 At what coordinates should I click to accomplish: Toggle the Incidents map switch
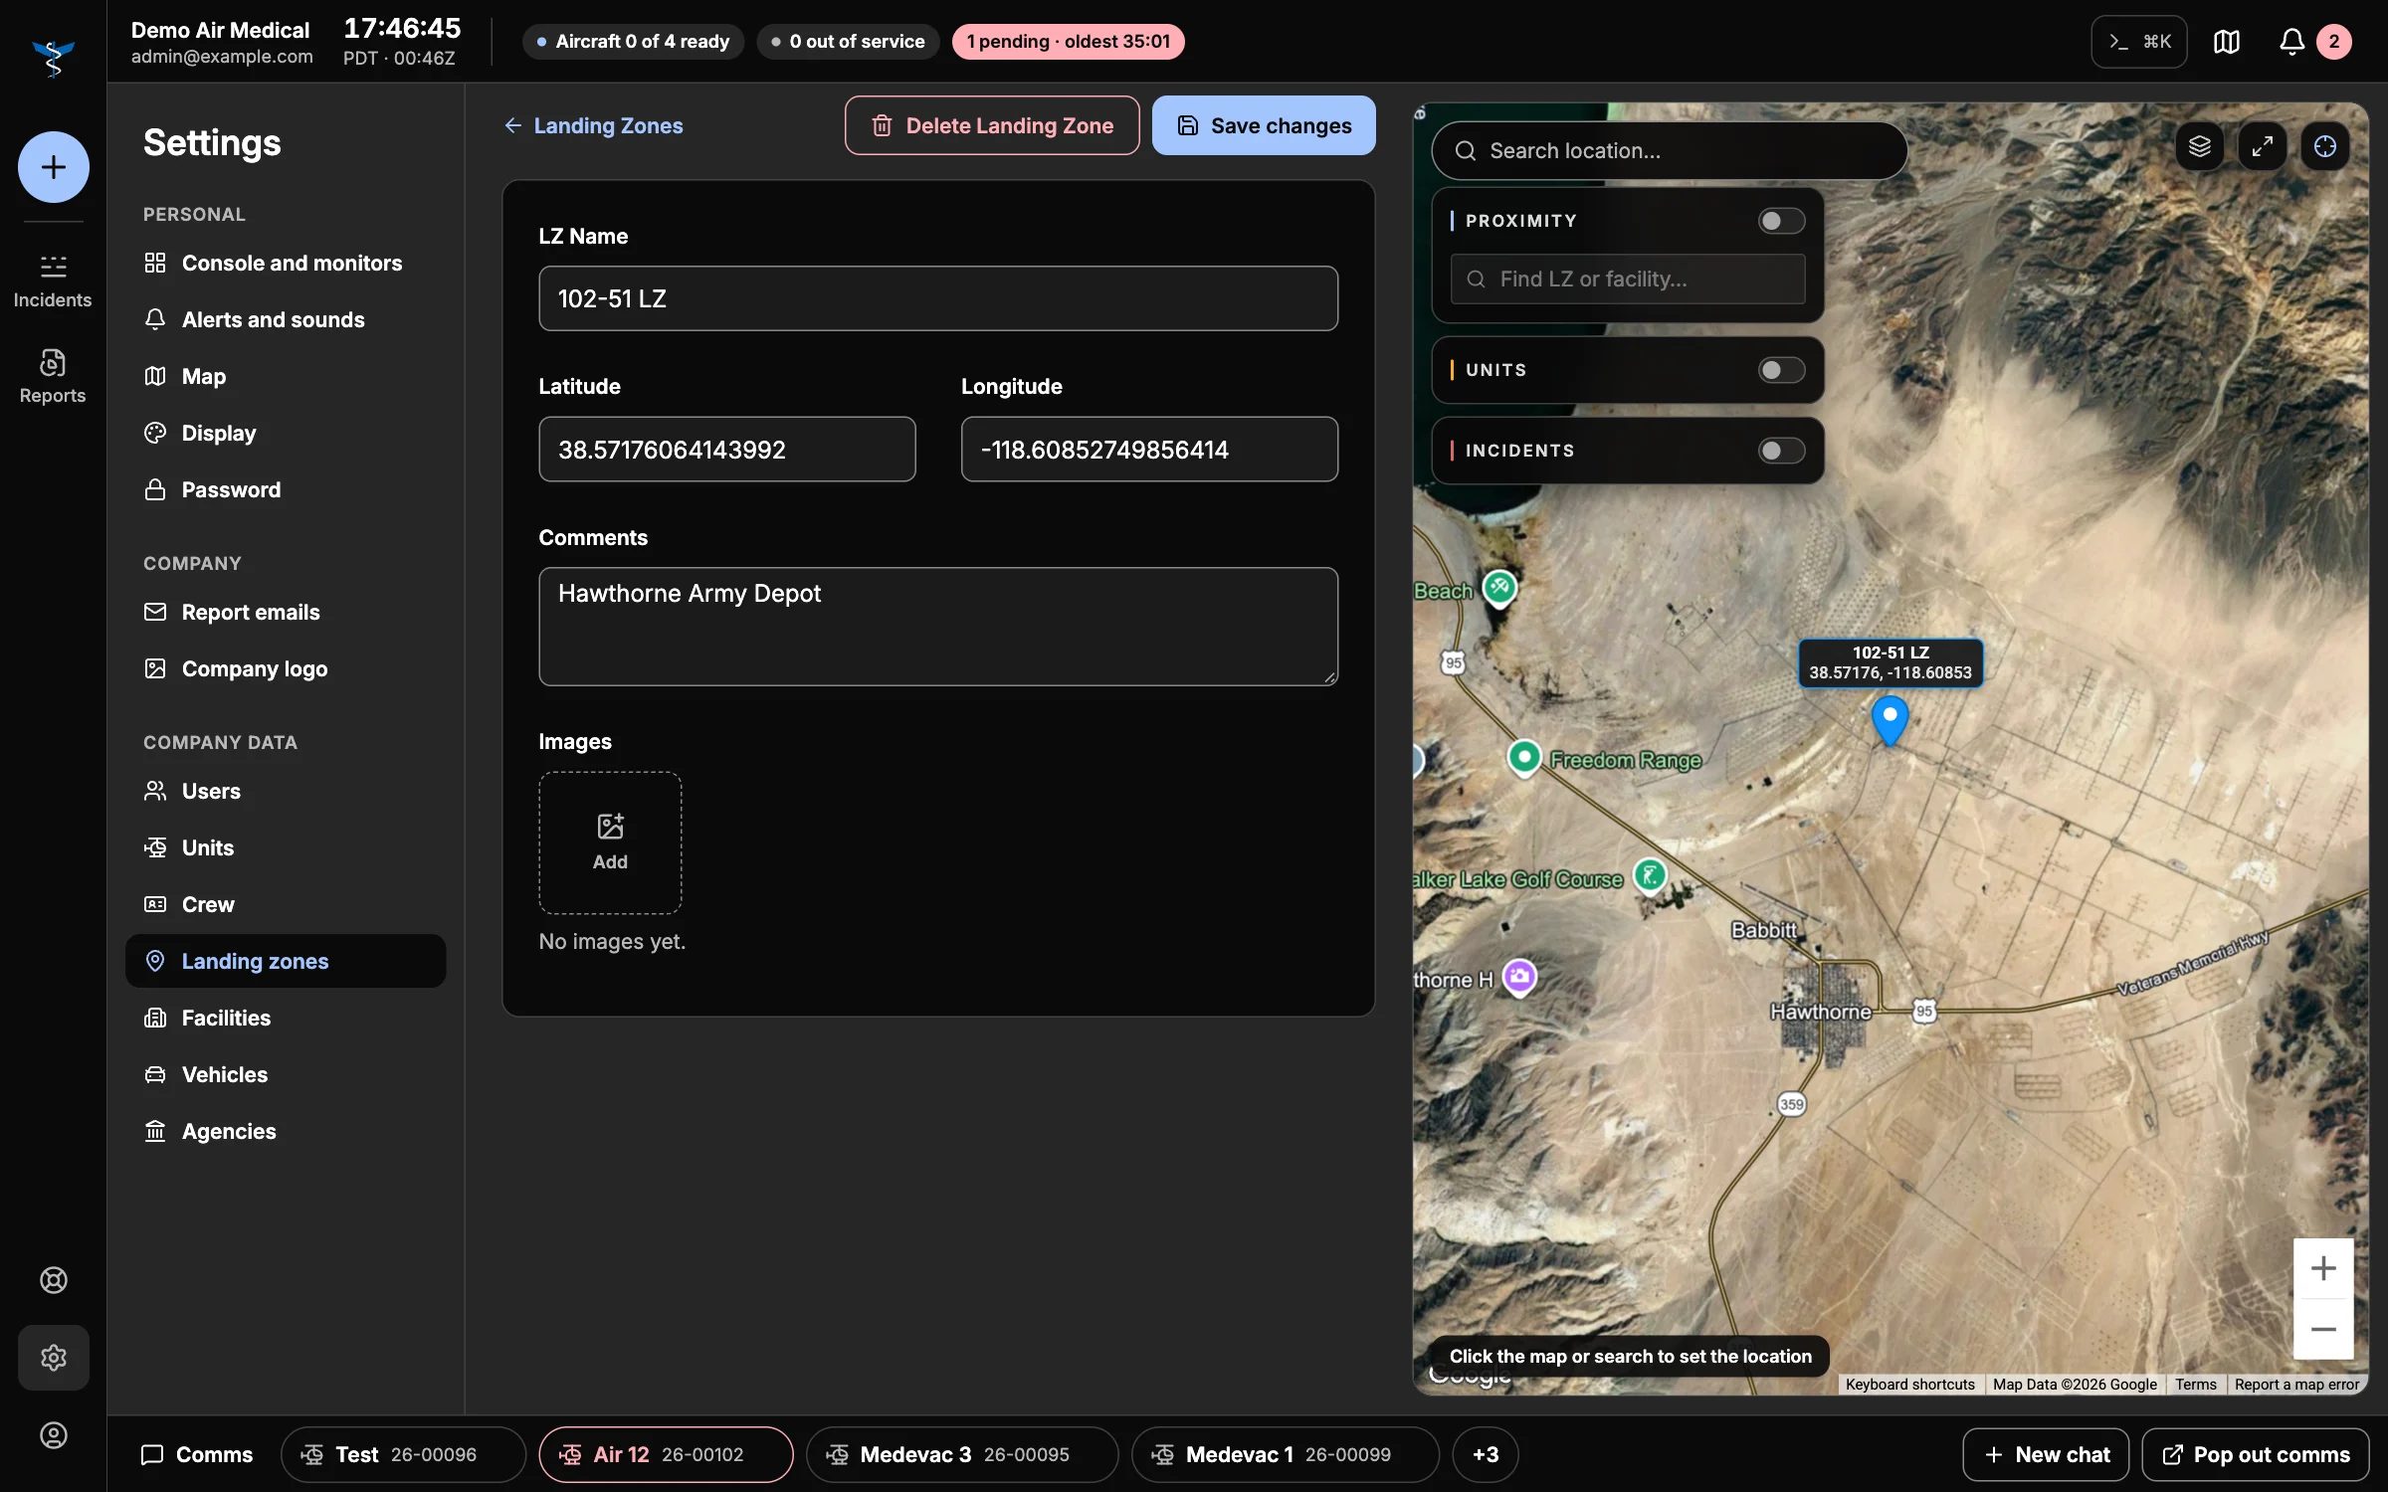[1781, 451]
